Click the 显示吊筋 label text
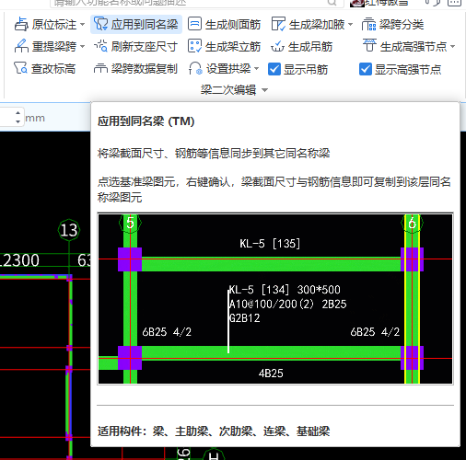The image size is (466, 460). click(306, 69)
